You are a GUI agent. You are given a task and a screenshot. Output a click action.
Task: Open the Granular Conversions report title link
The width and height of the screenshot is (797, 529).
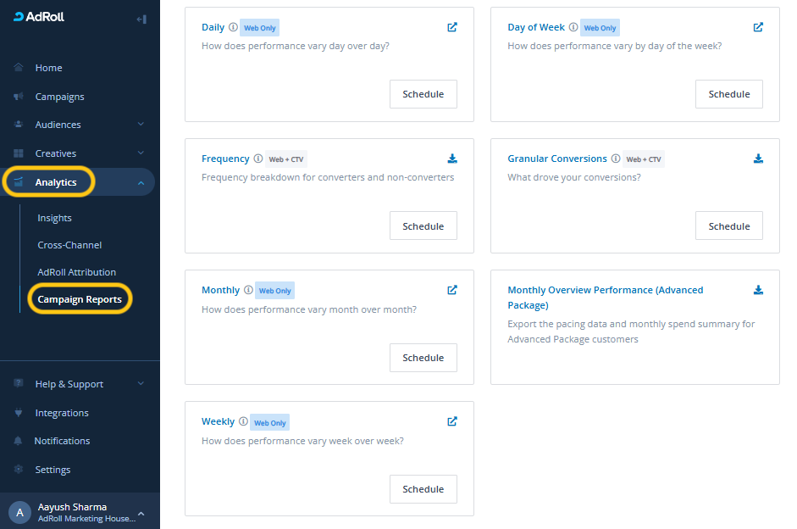point(557,159)
